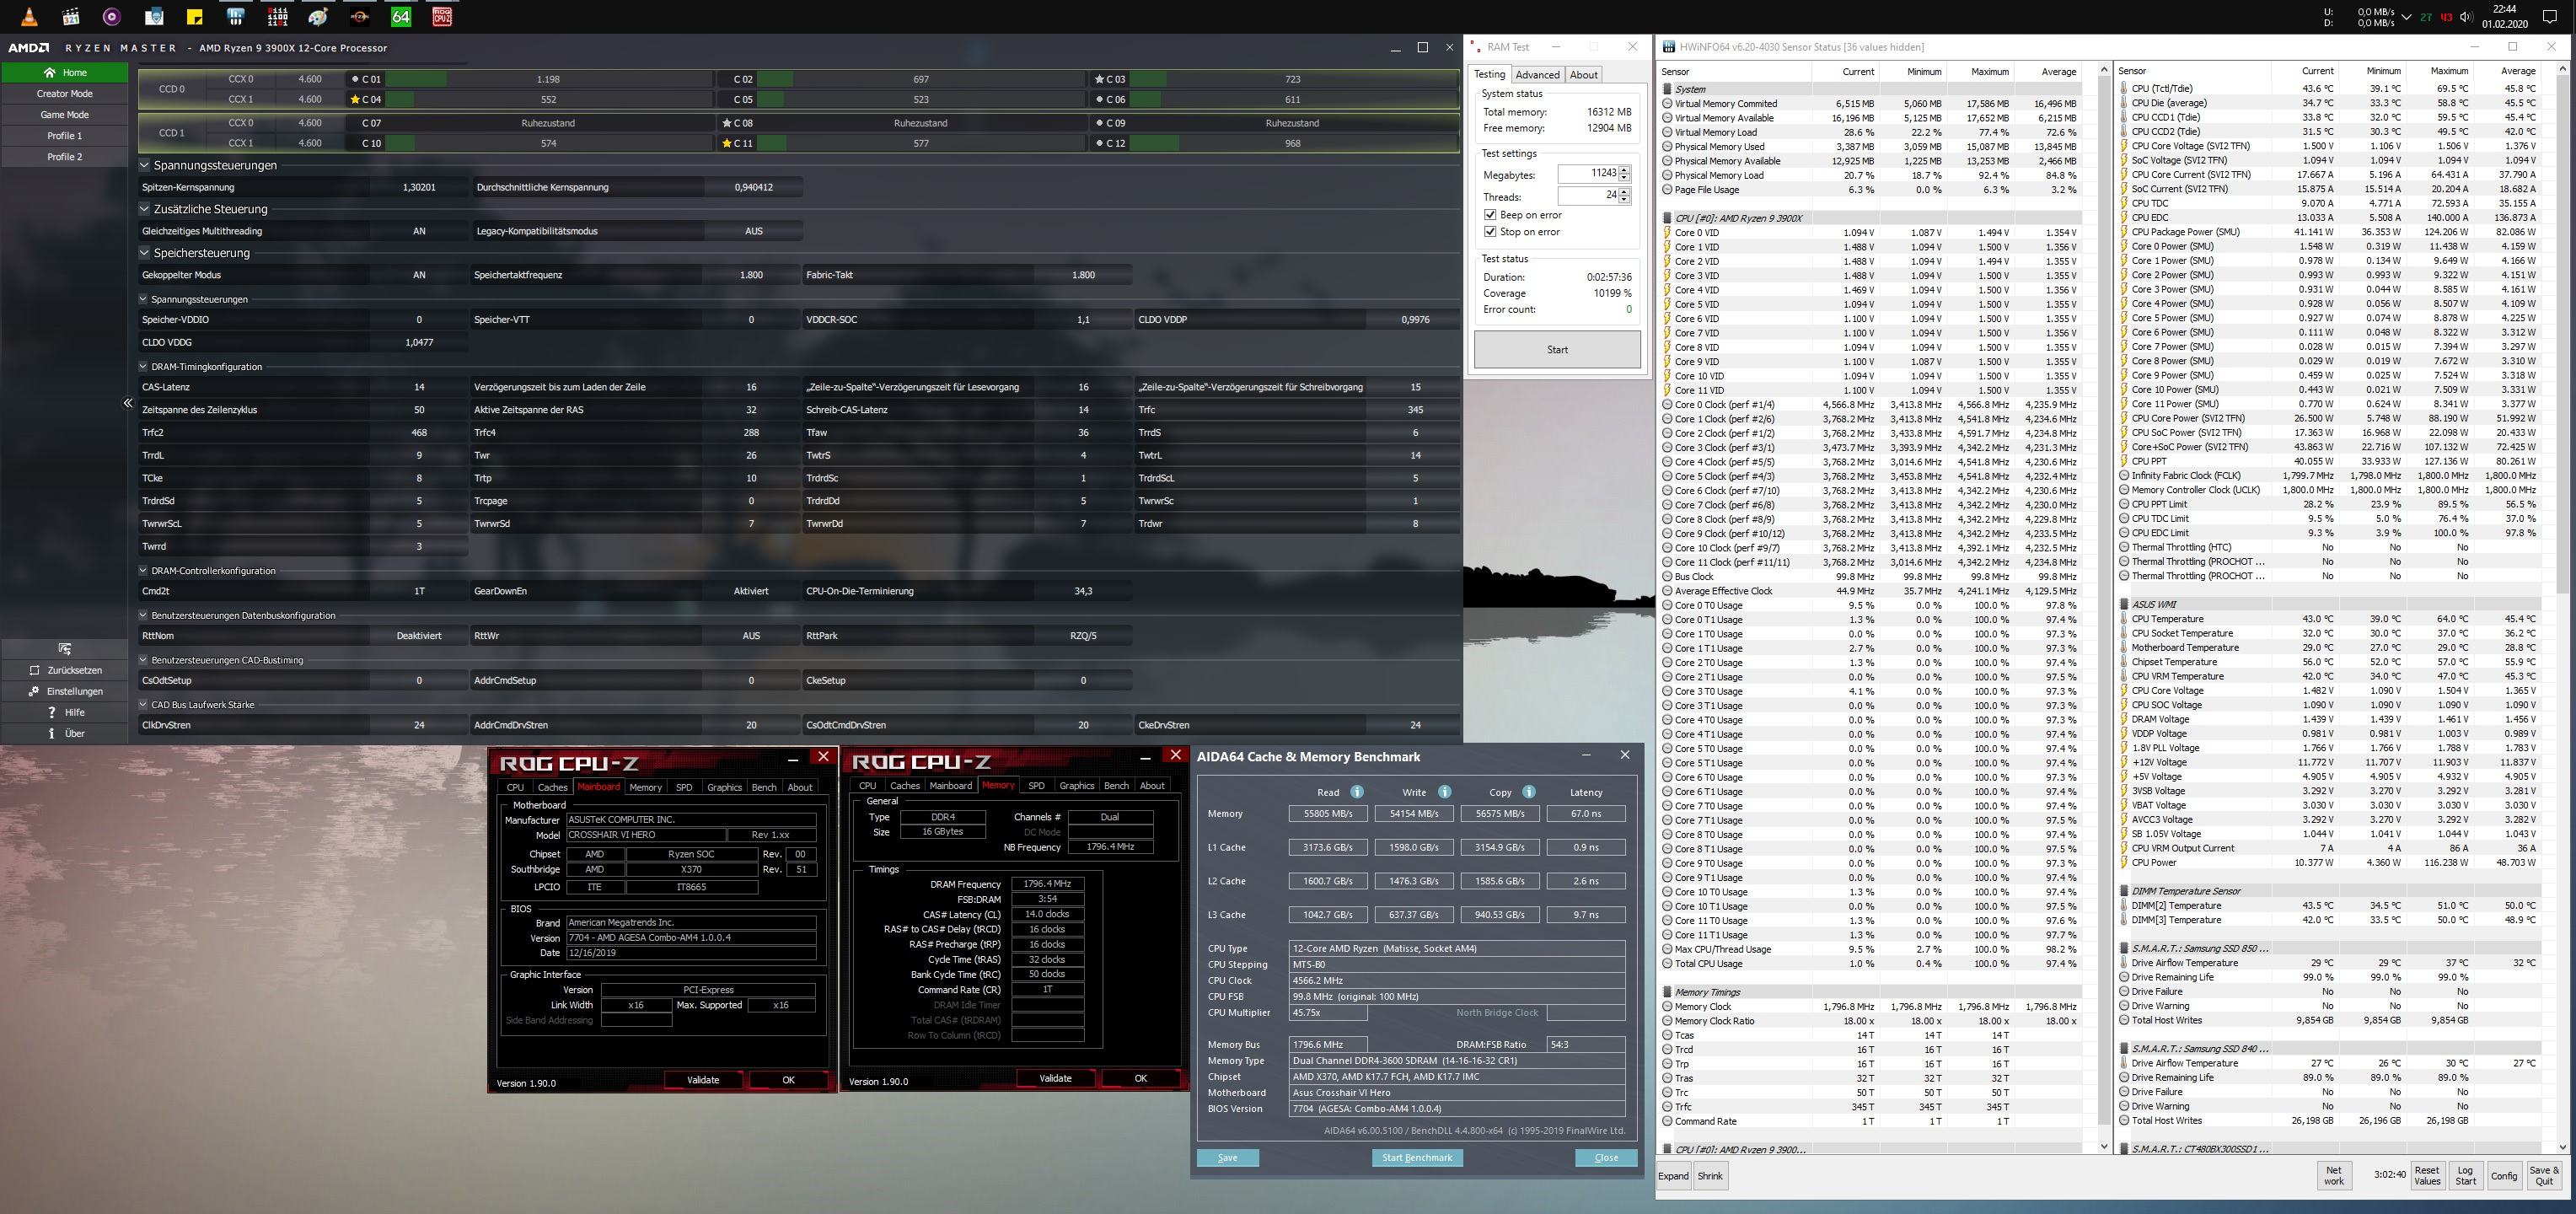Click the Zurücksetzen reset icon in Ryzen Master
The image size is (2576, 1214).
35,670
